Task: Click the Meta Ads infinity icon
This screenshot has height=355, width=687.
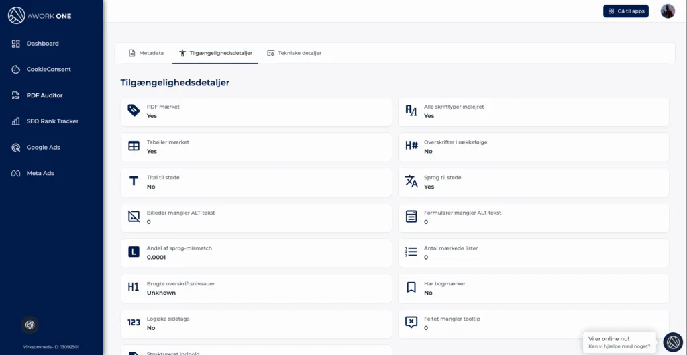Action: click(16, 174)
